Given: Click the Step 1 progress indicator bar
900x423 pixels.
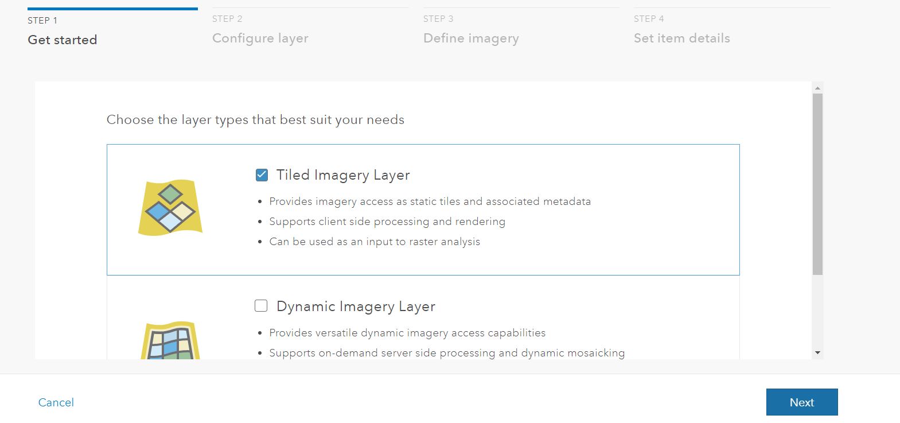Looking at the screenshot, I should [x=112, y=8].
